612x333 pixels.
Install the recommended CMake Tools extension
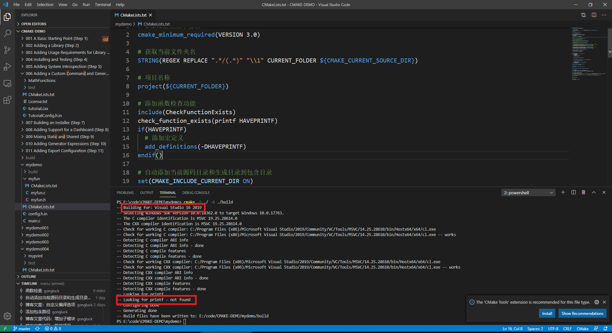[x=547, y=313]
